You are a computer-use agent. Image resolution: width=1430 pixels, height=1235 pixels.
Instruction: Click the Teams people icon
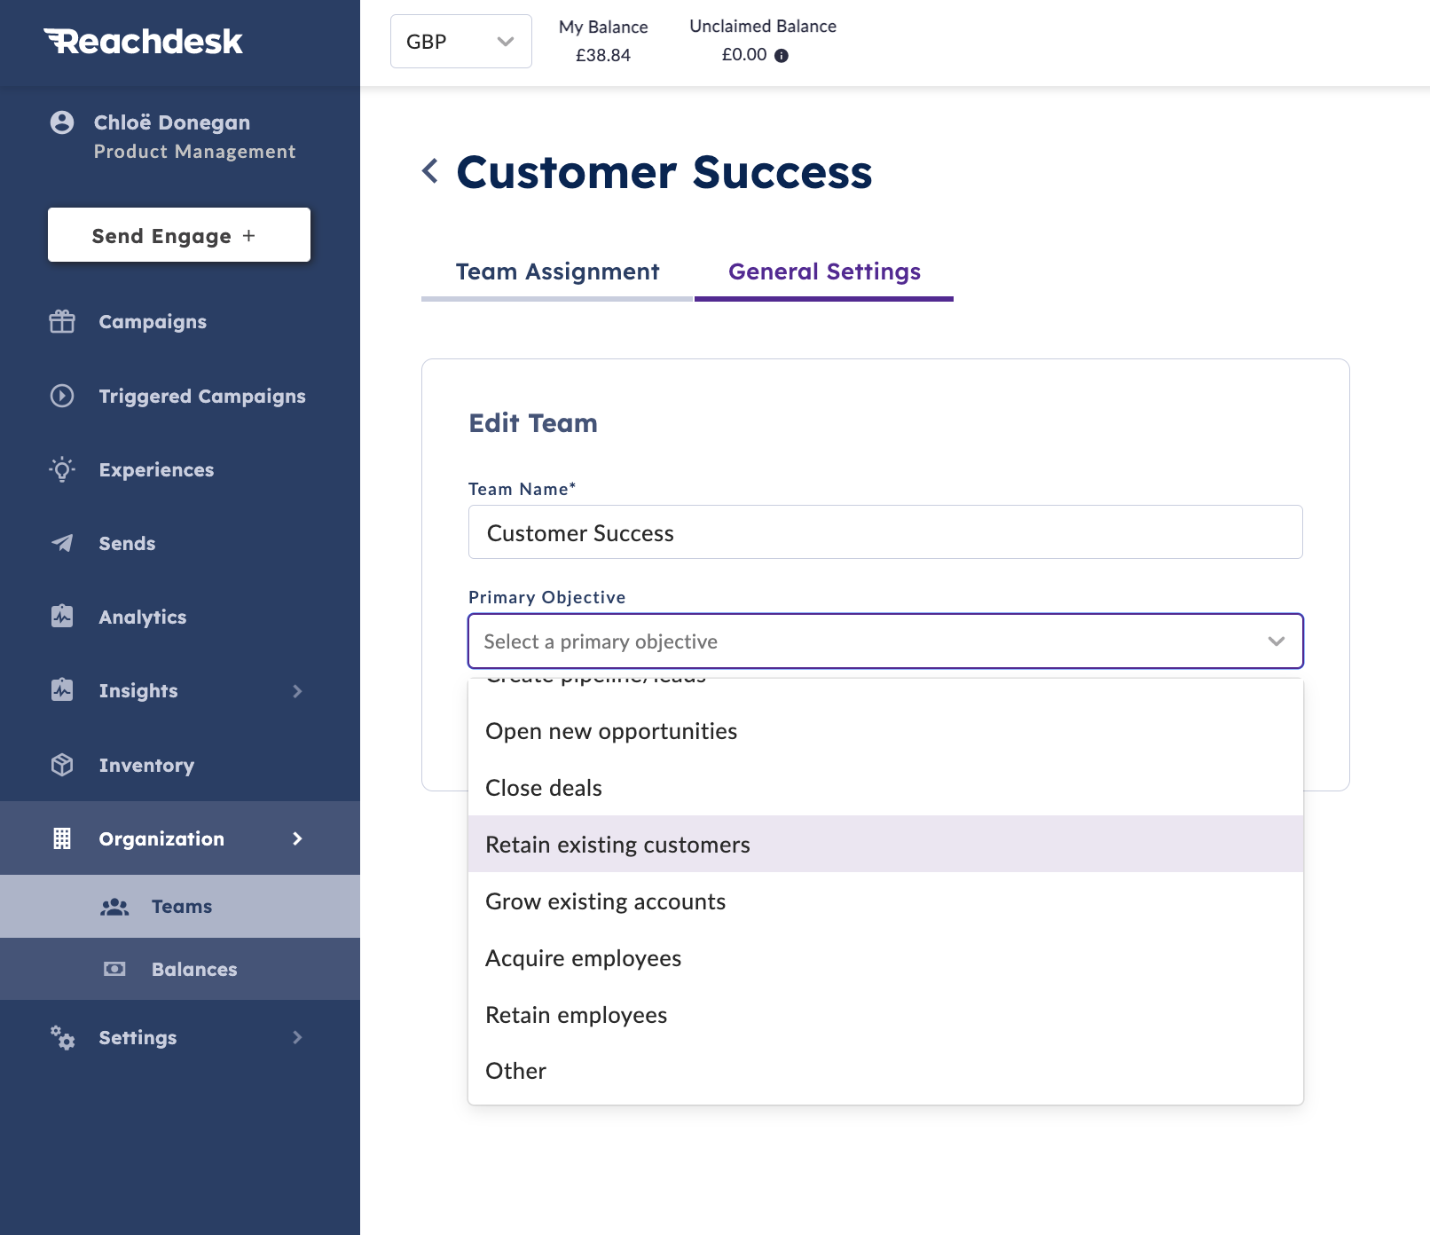tap(114, 907)
